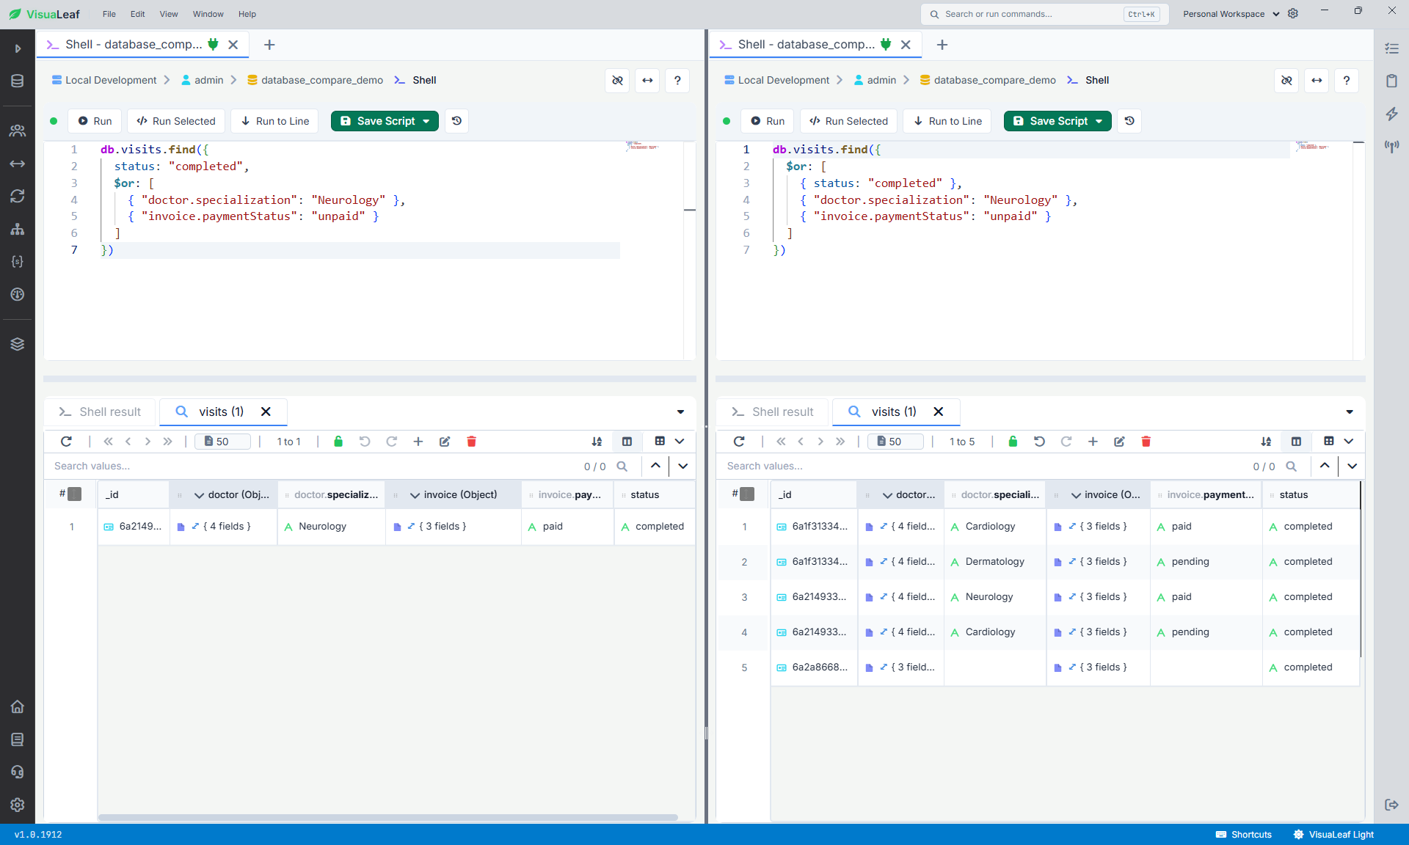This screenshot has height=845, width=1409.
Task: Open the clipboard icon in right sidebar
Action: point(1391,81)
